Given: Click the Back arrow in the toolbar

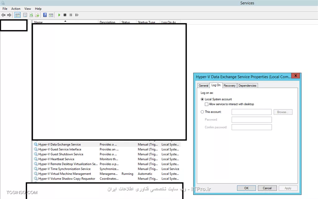Looking at the screenshot, I should point(3,15).
